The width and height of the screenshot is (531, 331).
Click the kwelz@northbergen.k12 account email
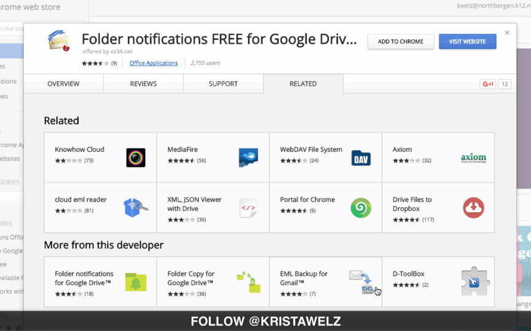click(494, 6)
